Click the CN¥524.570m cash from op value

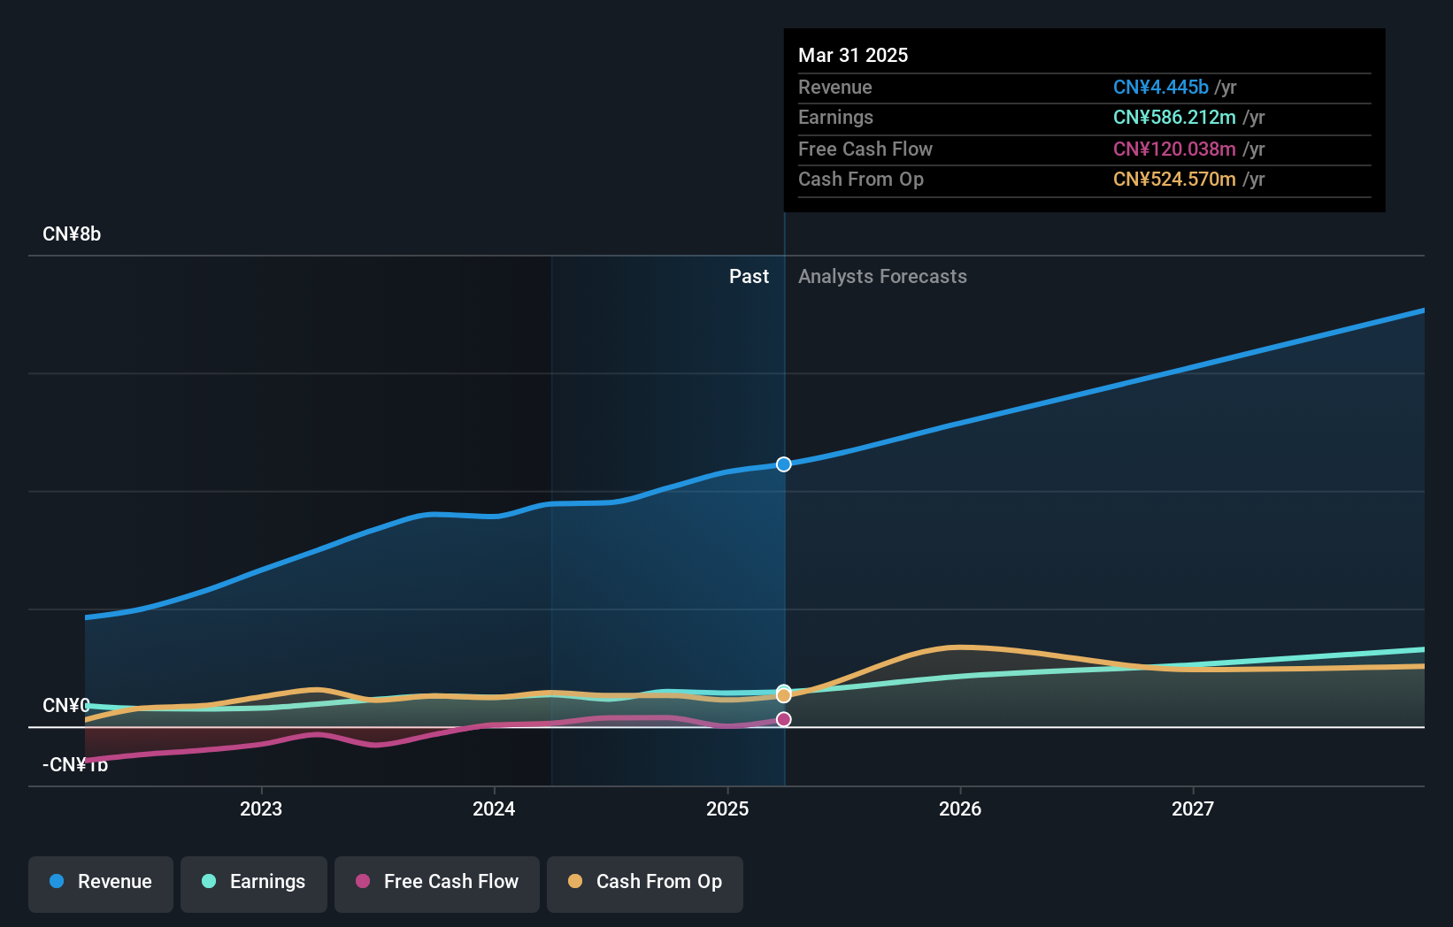point(1174,180)
